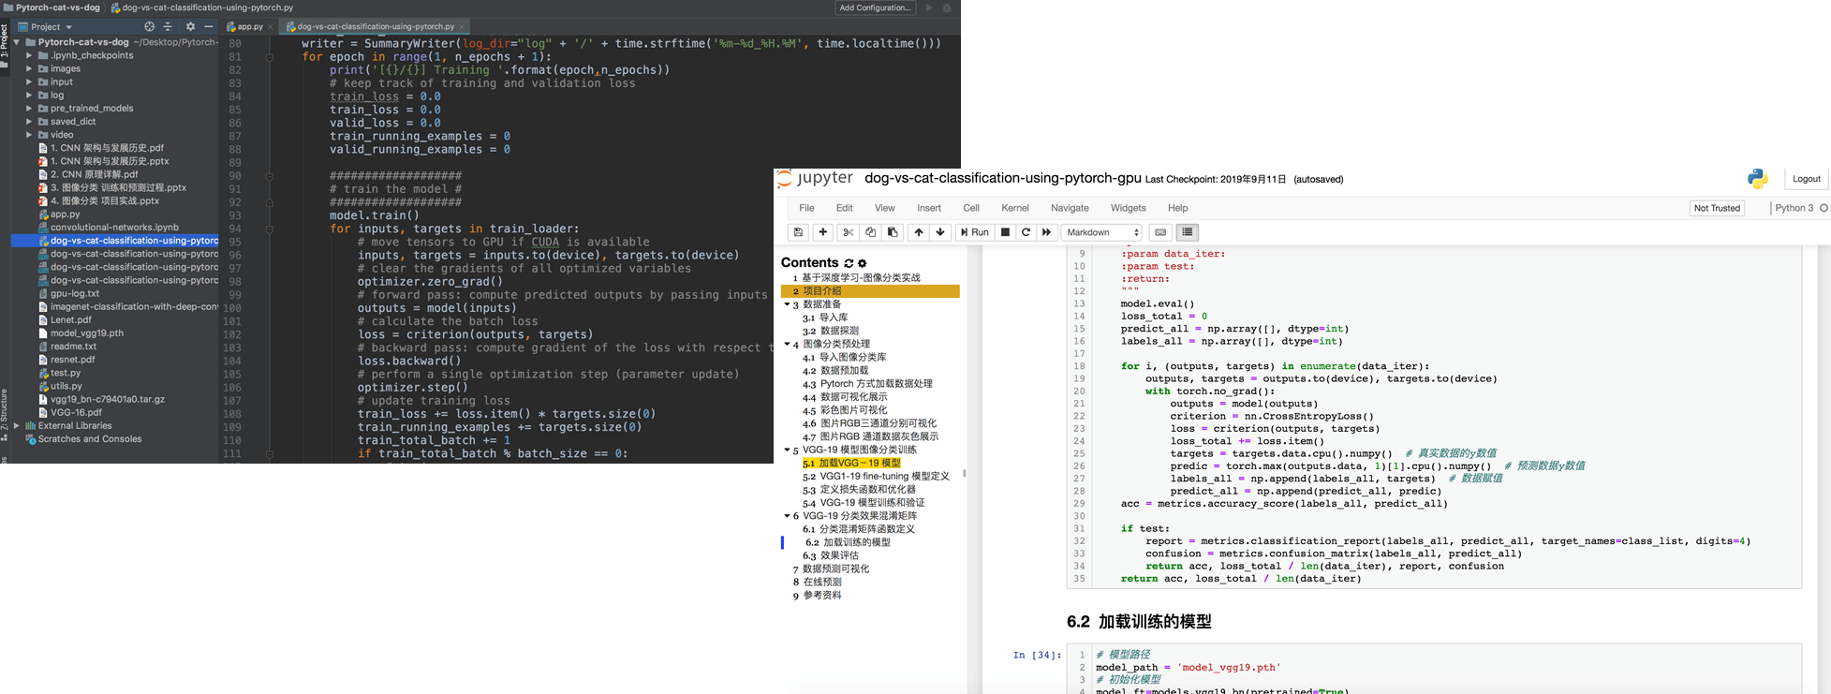
Task: Save the Jupyter notebook with the floppy disk icon
Action: coord(798,232)
